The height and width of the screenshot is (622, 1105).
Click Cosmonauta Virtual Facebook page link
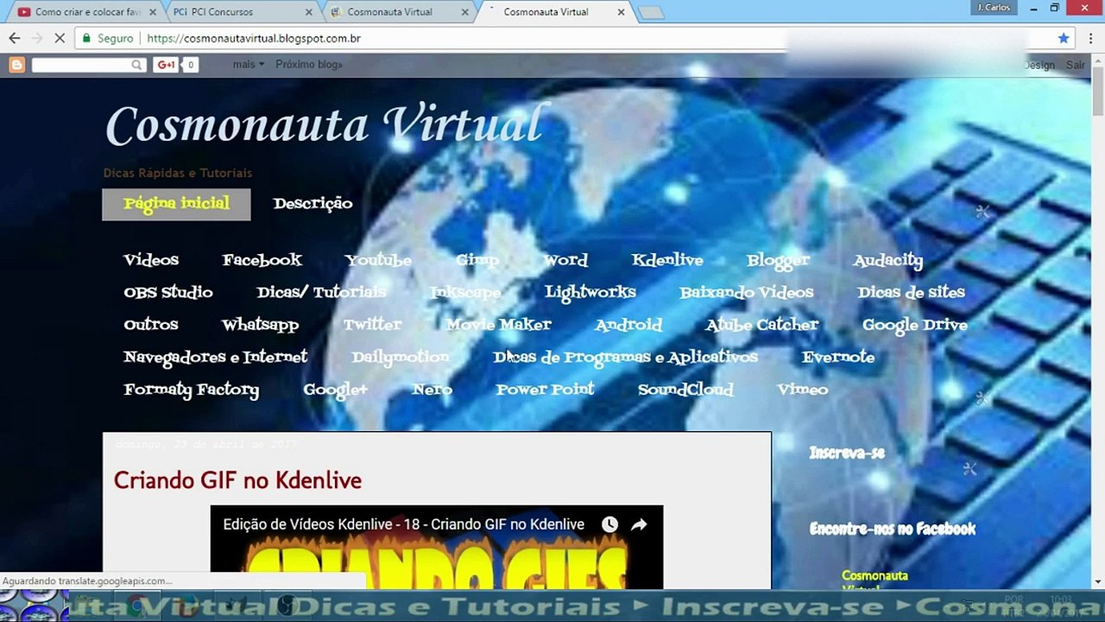pyautogui.click(x=875, y=581)
